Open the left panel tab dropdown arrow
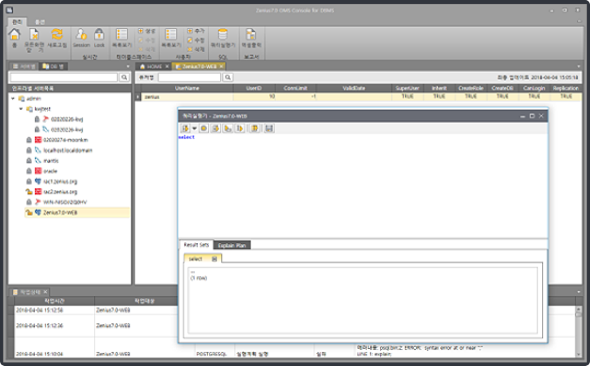 pos(128,67)
